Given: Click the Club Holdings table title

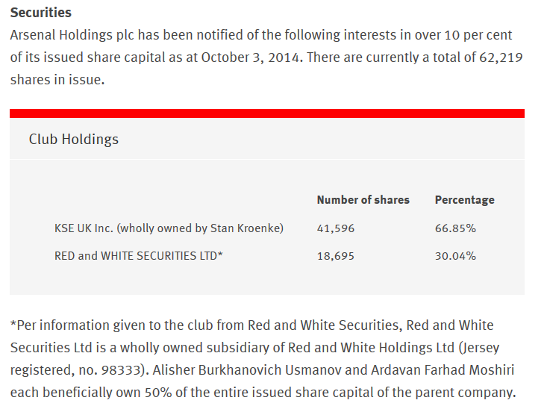Looking at the screenshot, I should click(73, 140).
